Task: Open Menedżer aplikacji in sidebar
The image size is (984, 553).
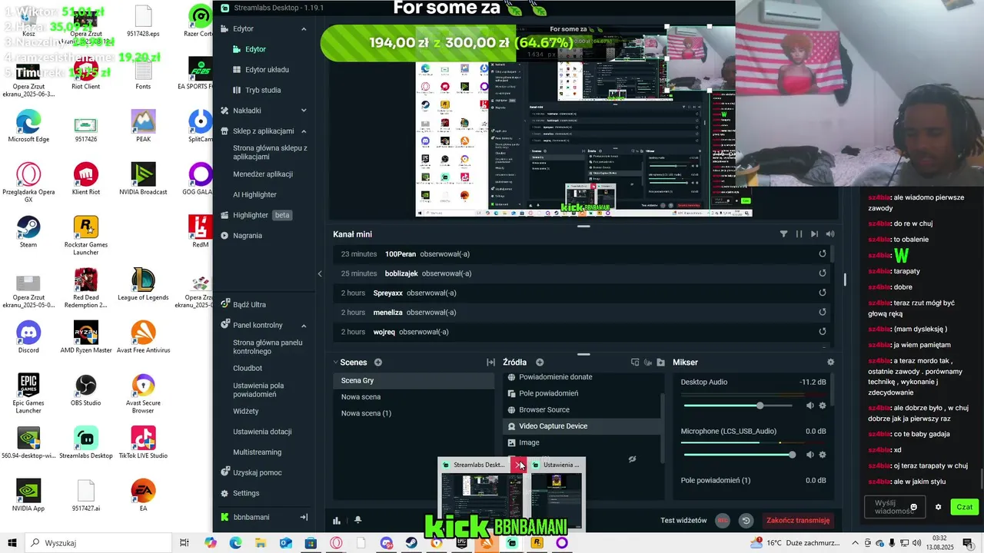Action: pos(263,174)
